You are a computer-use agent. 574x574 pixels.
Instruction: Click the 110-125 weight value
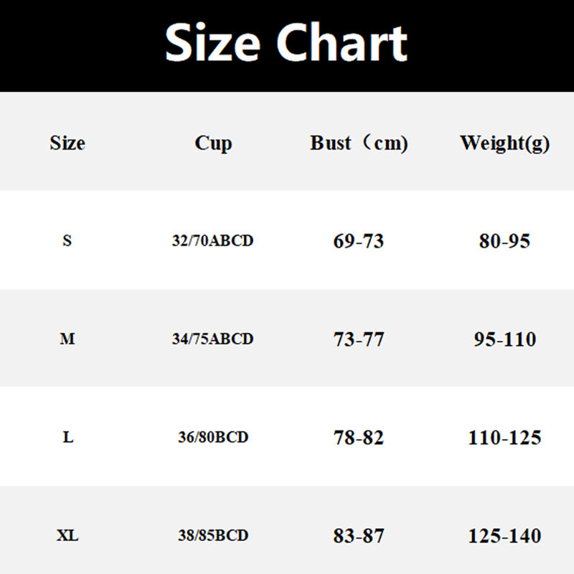coord(504,437)
